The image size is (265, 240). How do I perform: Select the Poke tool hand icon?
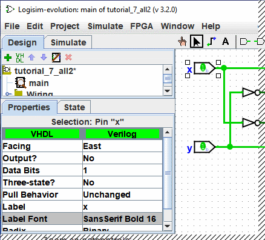(182, 41)
